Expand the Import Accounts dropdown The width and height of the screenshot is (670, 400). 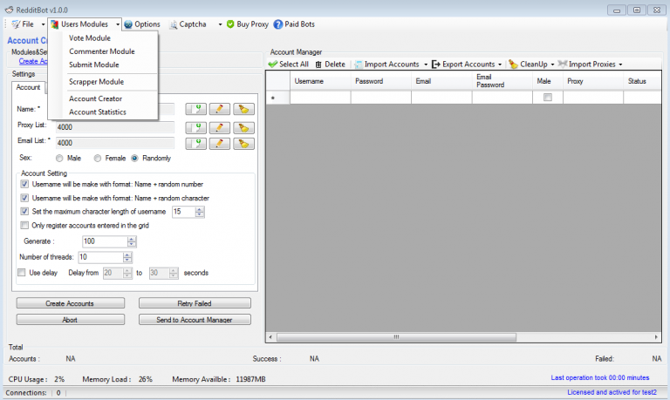click(x=426, y=64)
